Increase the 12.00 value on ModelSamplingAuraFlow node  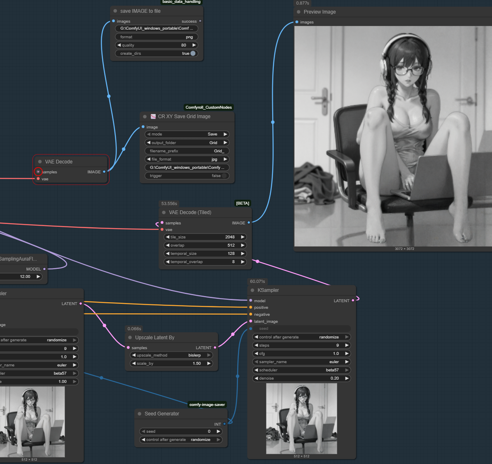point(38,277)
